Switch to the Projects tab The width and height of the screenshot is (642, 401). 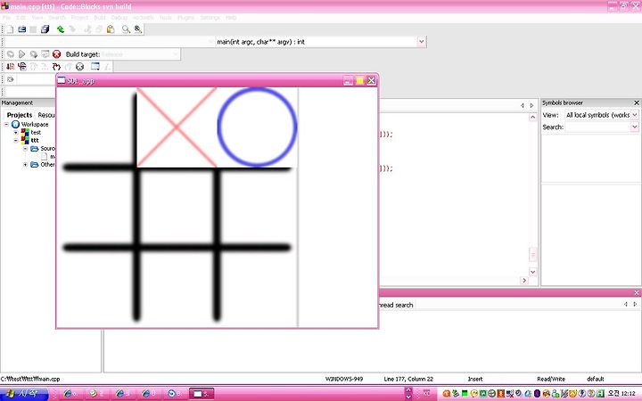pos(20,115)
